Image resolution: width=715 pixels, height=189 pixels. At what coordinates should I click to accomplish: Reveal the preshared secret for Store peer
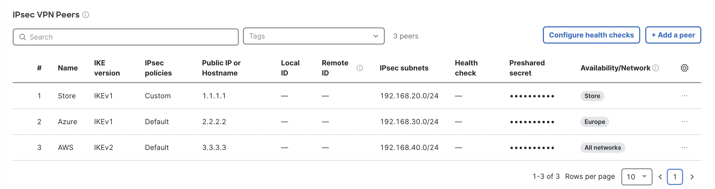click(532, 96)
